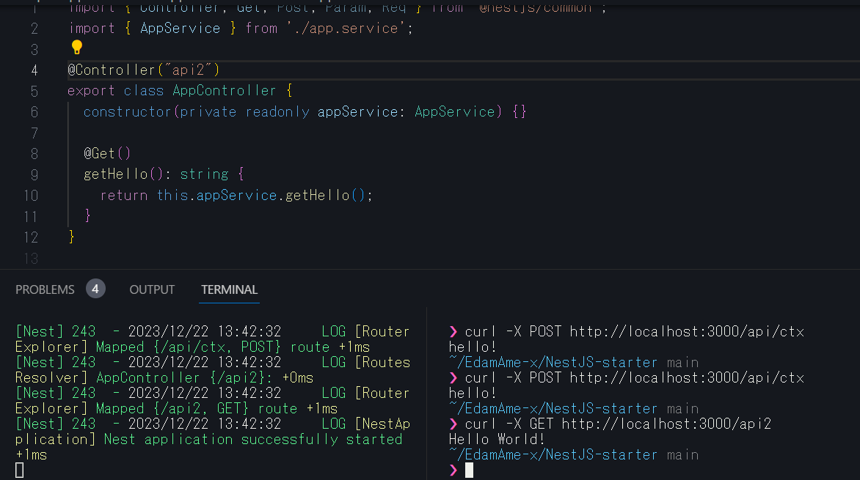860x480 pixels.
Task: Click the AppController class name
Action: click(x=225, y=90)
